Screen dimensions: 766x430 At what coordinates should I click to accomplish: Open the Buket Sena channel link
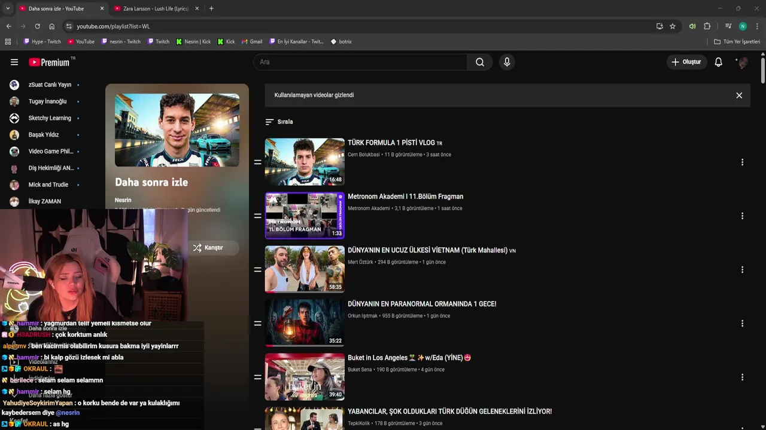360,370
